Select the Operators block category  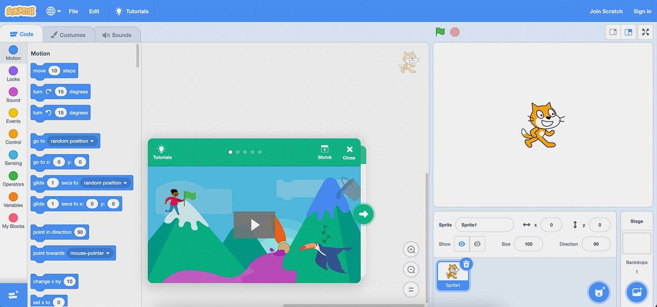(x=13, y=179)
